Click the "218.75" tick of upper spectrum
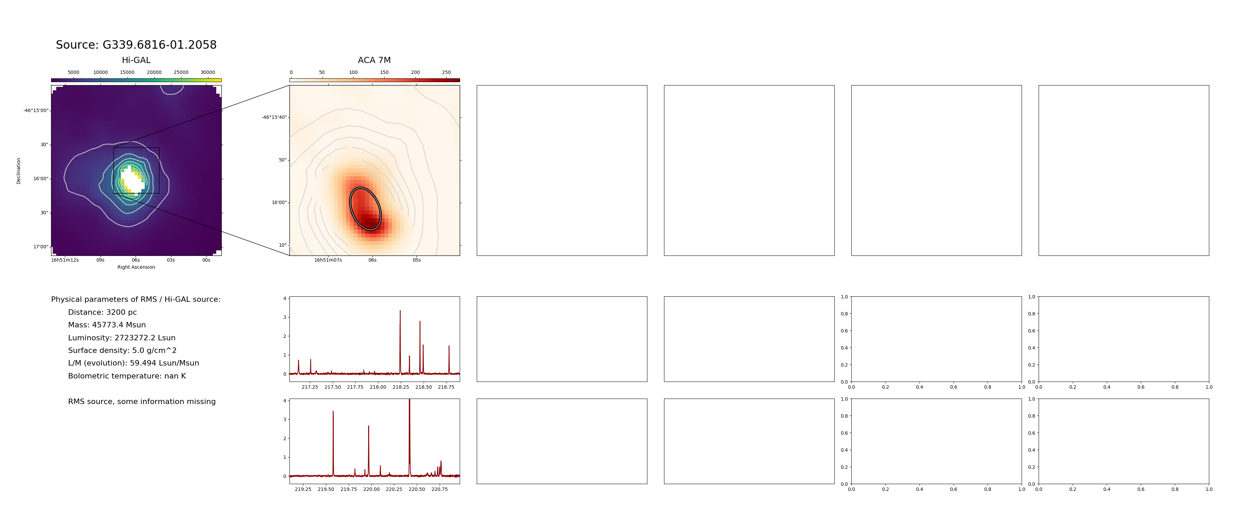The height and width of the screenshot is (511, 1260). click(x=446, y=387)
